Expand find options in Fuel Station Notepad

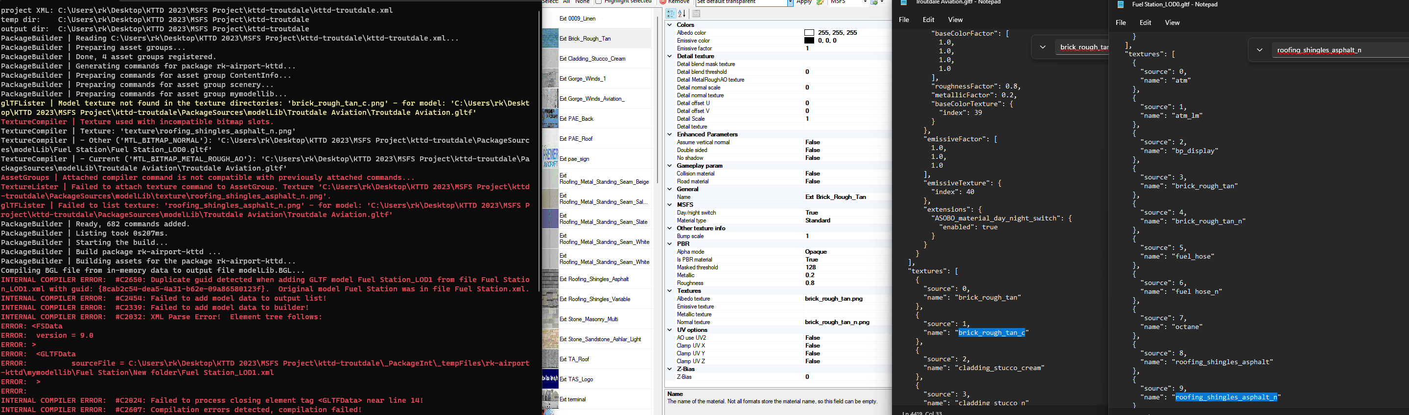tap(1260, 50)
